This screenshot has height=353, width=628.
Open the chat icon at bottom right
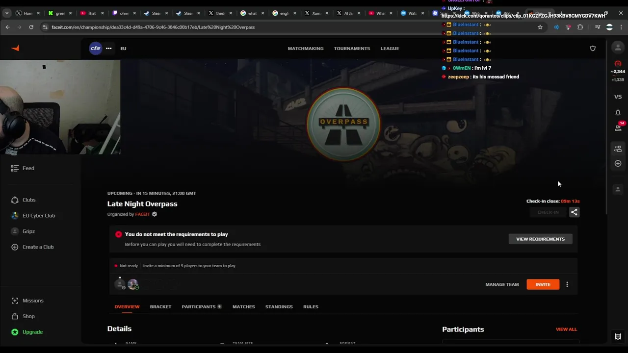(618, 336)
